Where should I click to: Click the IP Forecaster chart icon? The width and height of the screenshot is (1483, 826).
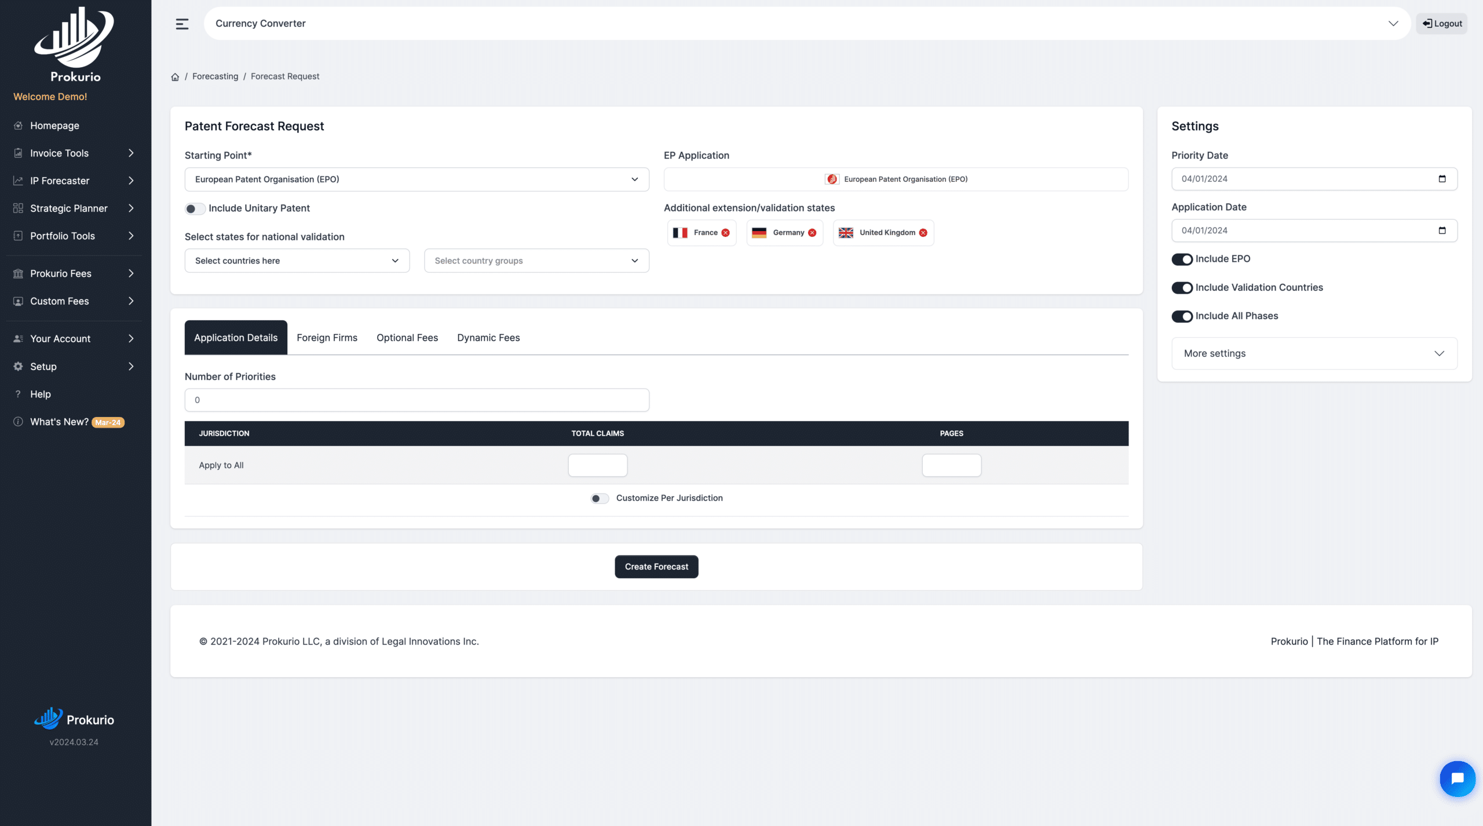18,181
